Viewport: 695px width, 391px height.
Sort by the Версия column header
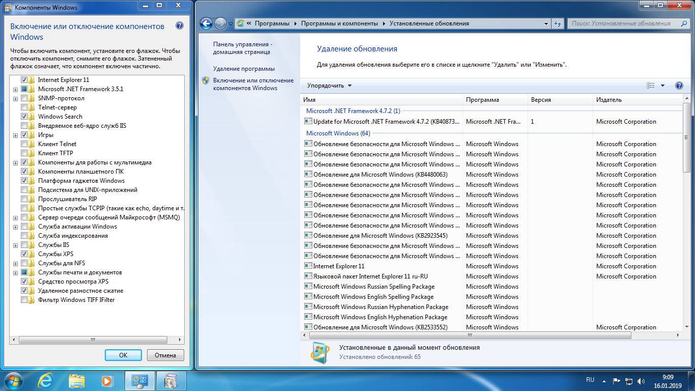tap(560, 100)
